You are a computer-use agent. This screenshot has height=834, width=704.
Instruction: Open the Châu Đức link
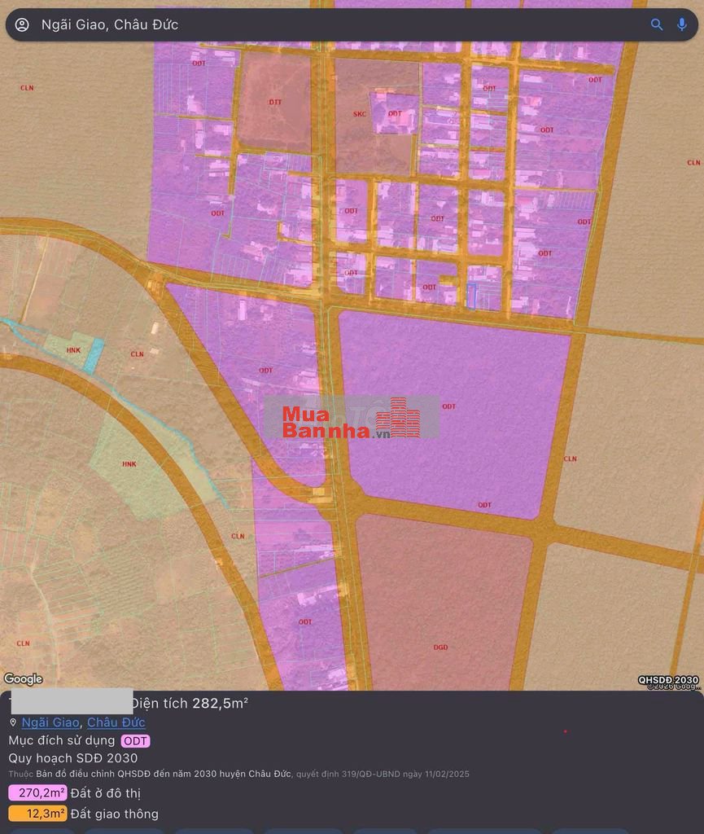click(x=116, y=722)
